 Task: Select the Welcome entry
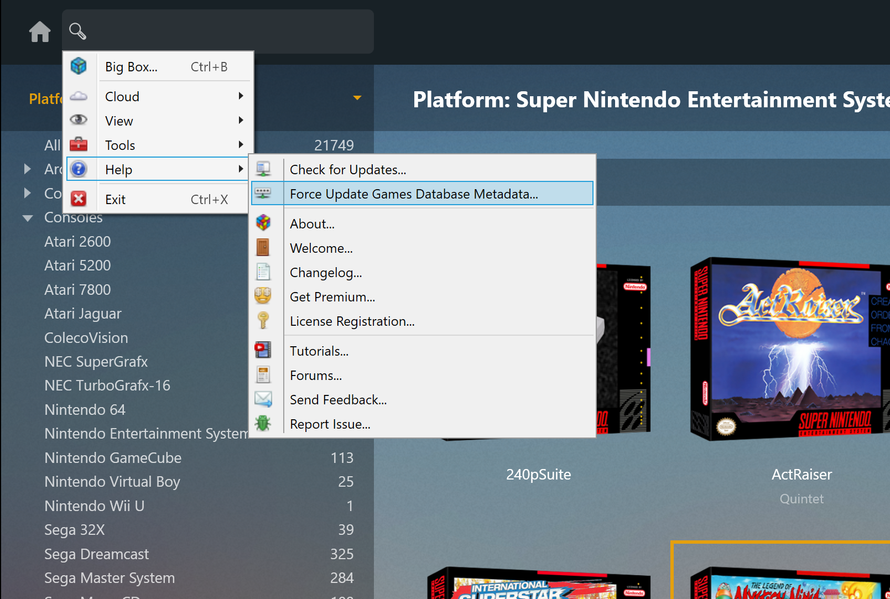(423, 248)
